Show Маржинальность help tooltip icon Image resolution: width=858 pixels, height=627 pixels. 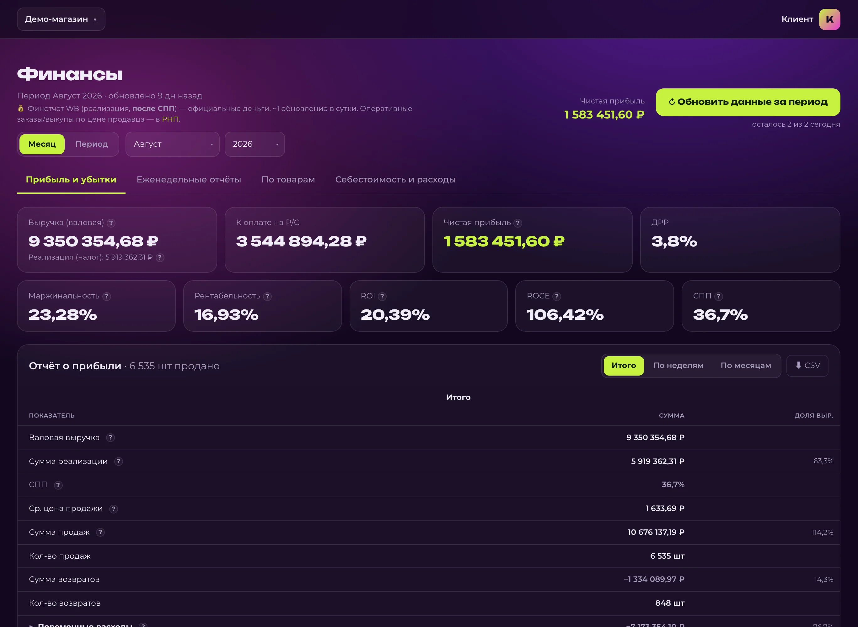pyautogui.click(x=107, y=297)
